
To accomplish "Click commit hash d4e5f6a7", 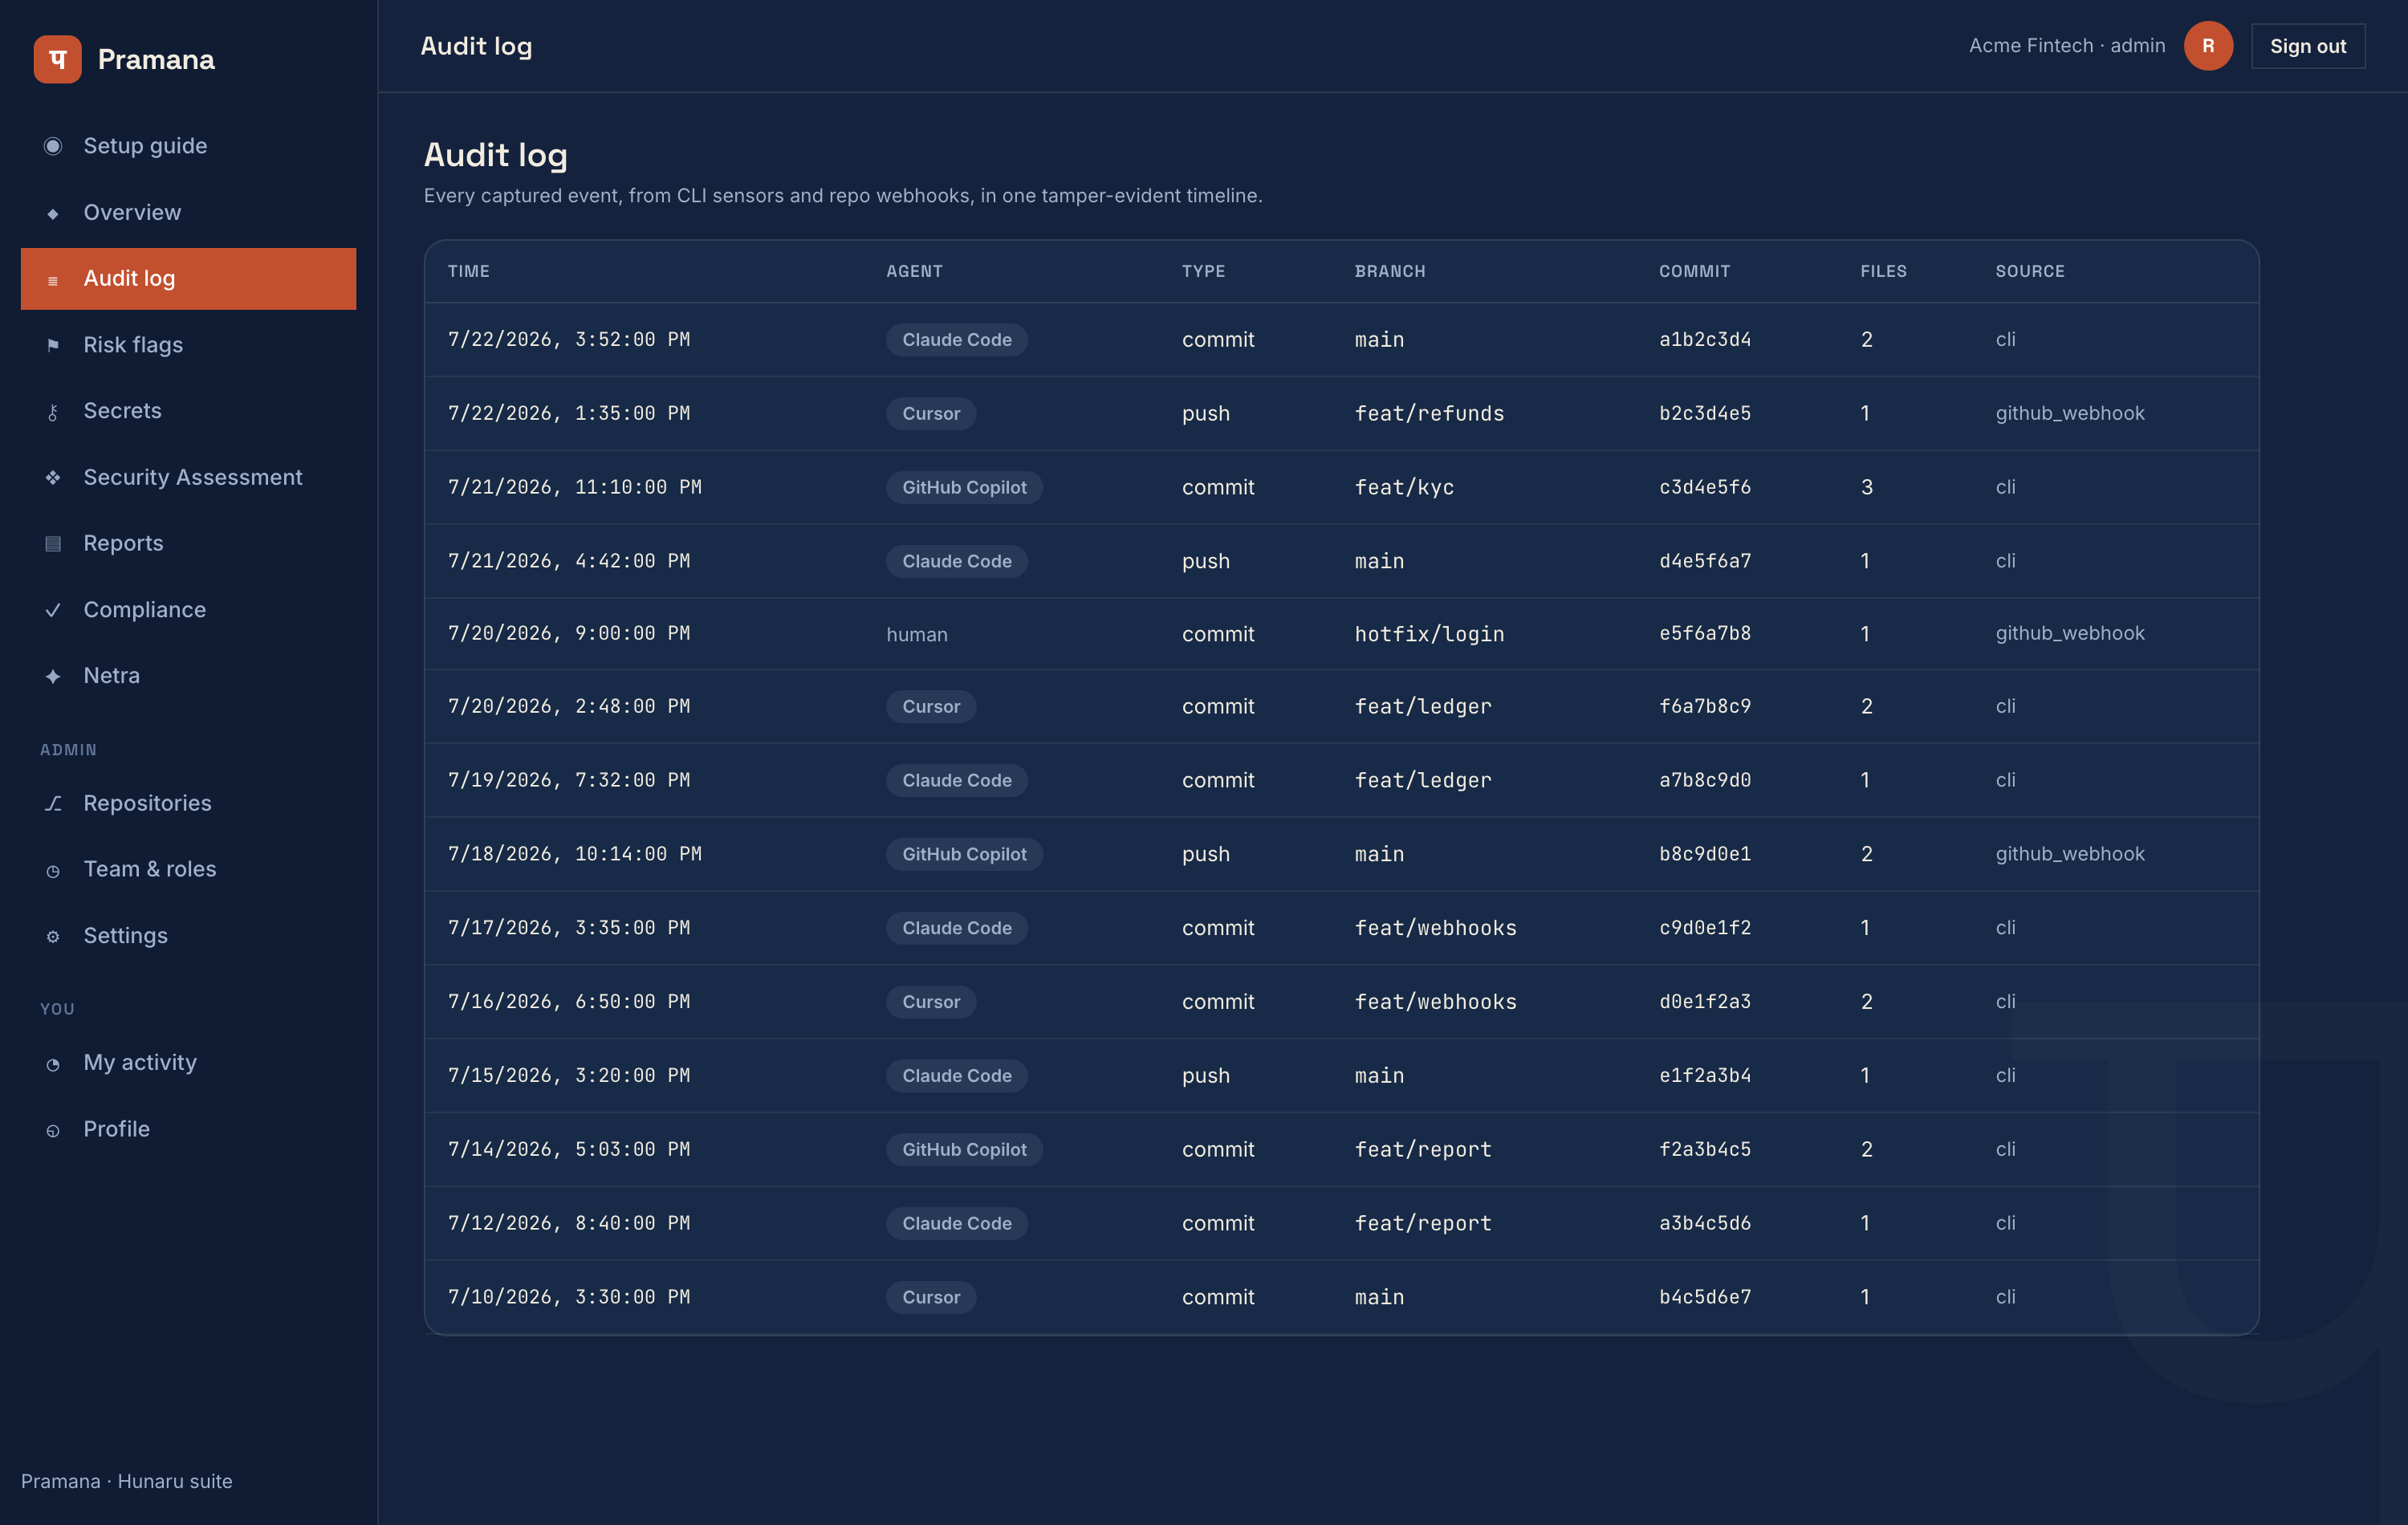I will [1705, 561].
